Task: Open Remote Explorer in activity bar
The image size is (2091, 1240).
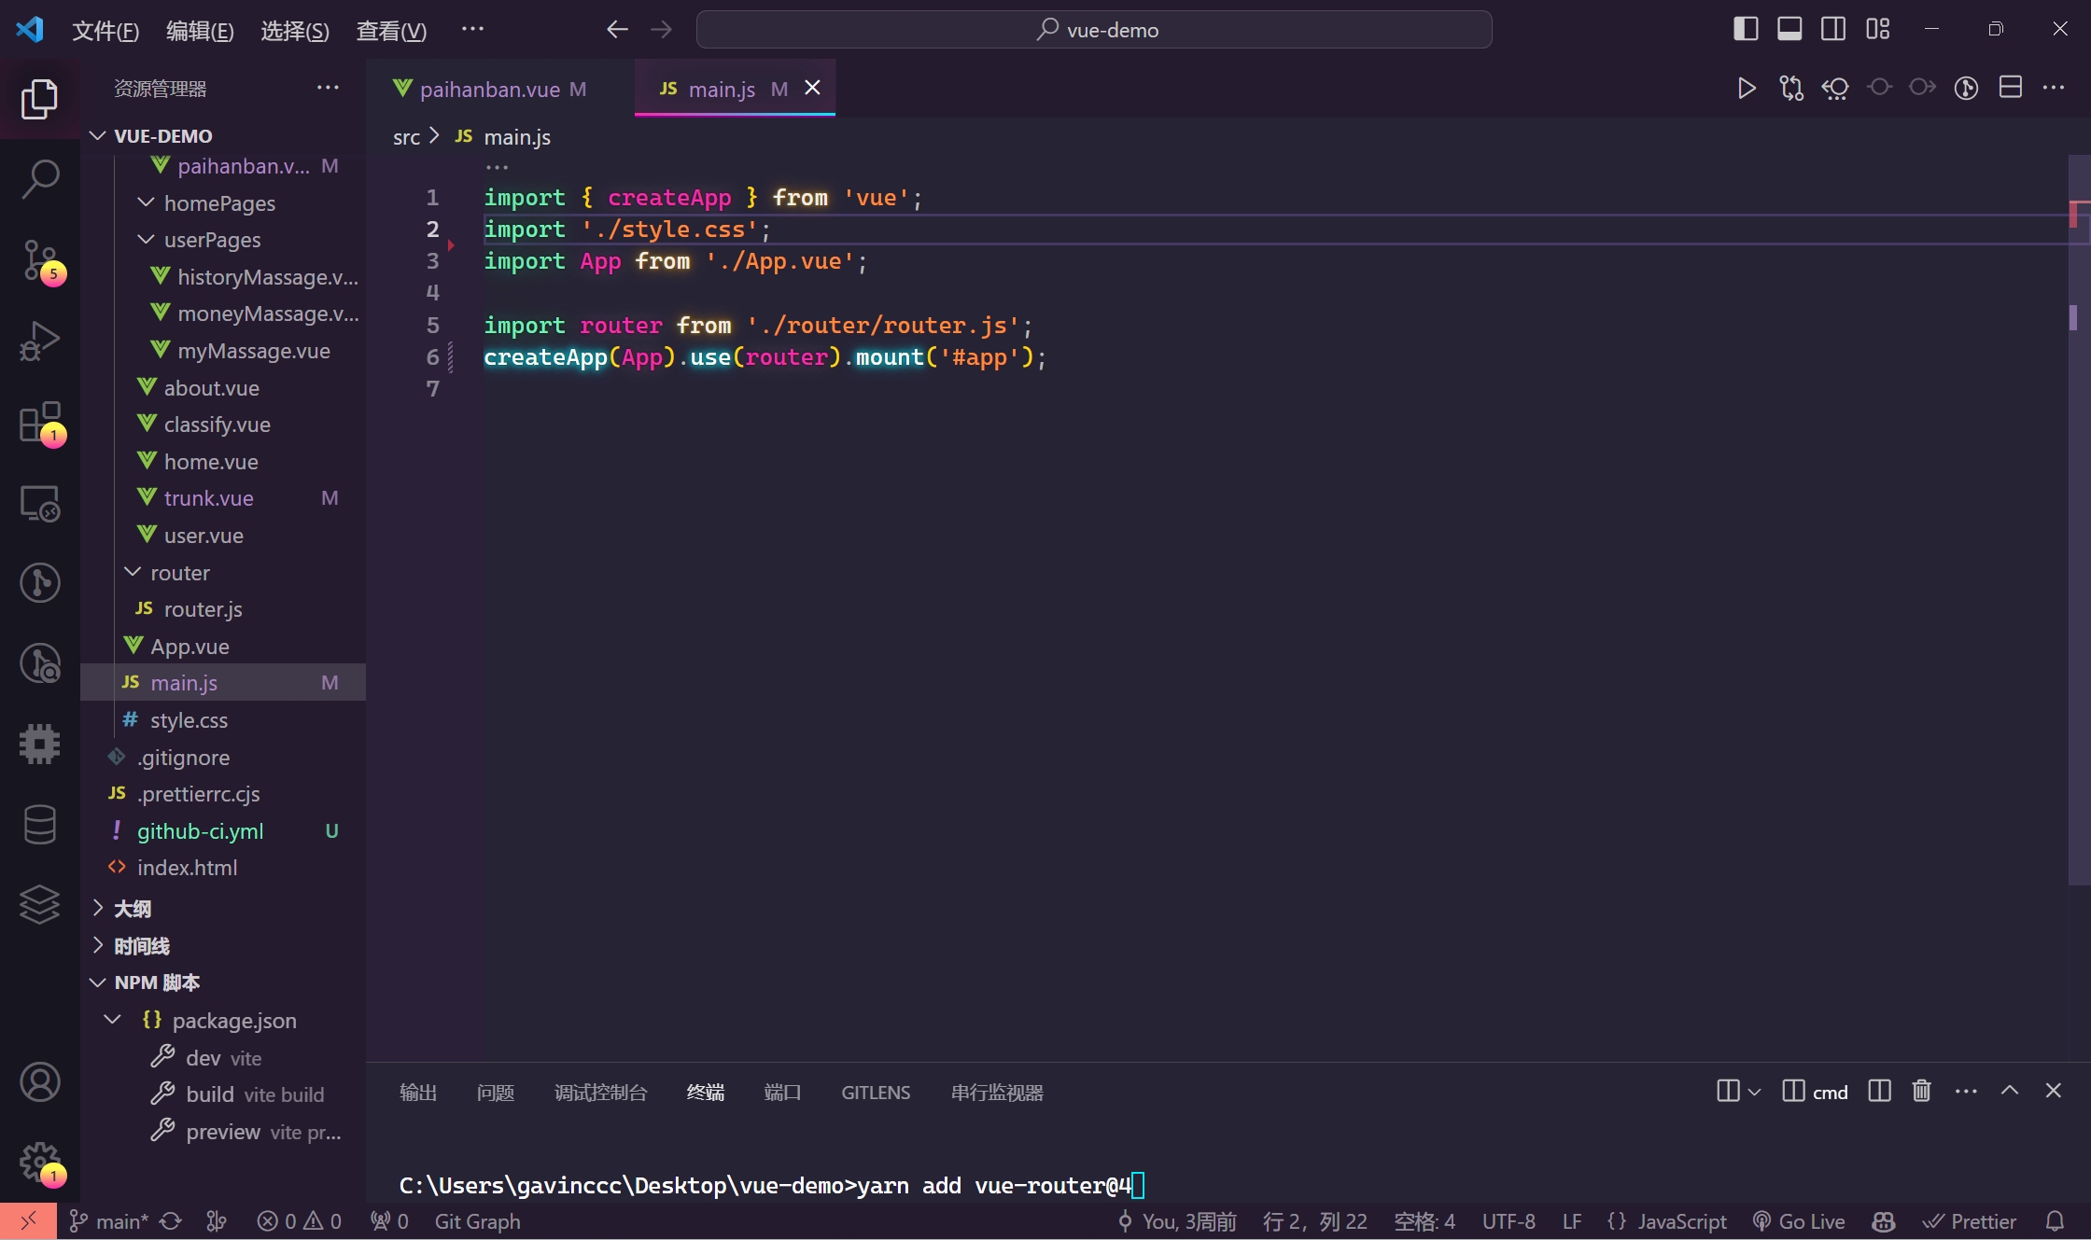Action: point(39,503)
